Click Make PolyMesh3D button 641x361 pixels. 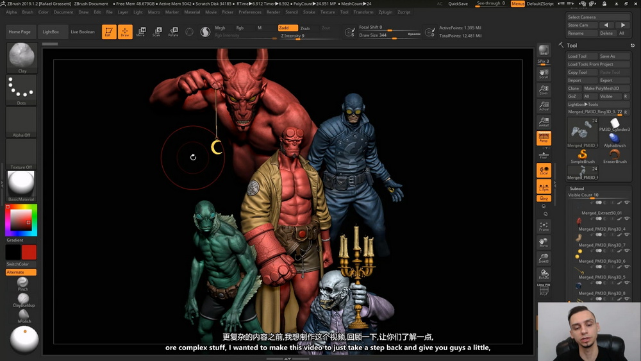606,88
